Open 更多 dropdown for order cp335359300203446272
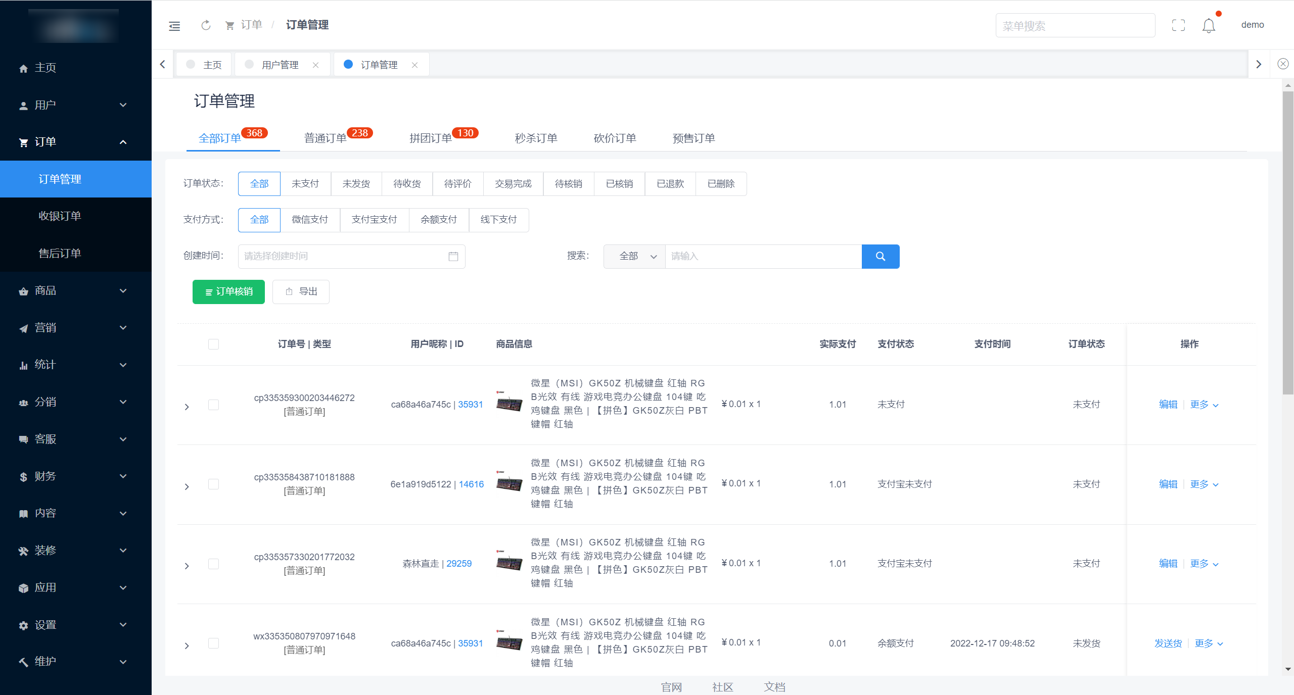The image size is (1294, 695). coord(1204,405)
